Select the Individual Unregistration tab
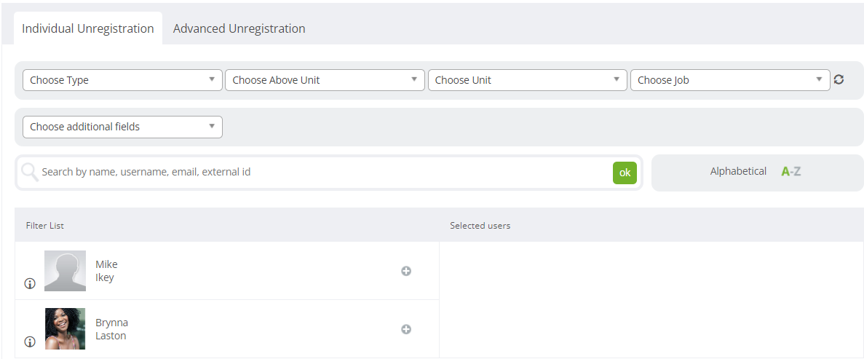Viewport: 864px width, 359px height. (87, 28)
